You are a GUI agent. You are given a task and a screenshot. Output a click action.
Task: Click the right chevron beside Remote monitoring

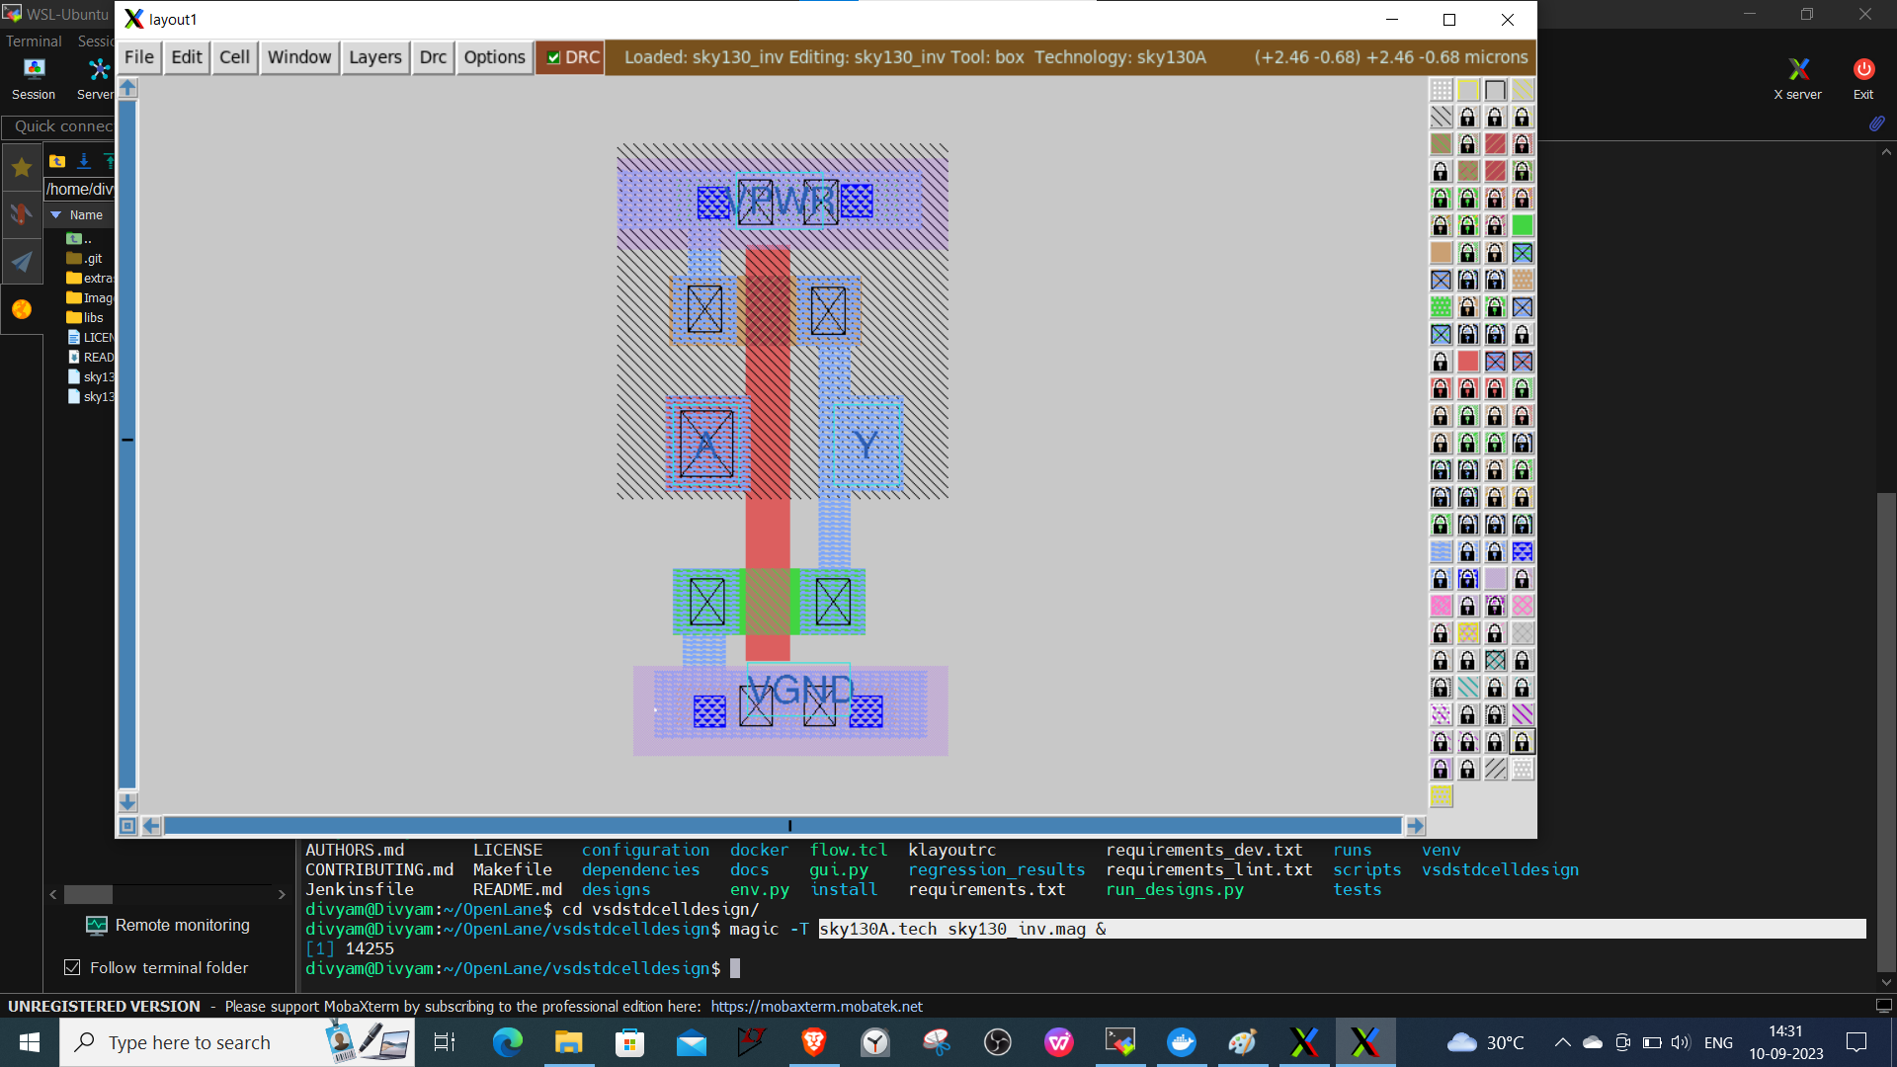coord(281,894)
